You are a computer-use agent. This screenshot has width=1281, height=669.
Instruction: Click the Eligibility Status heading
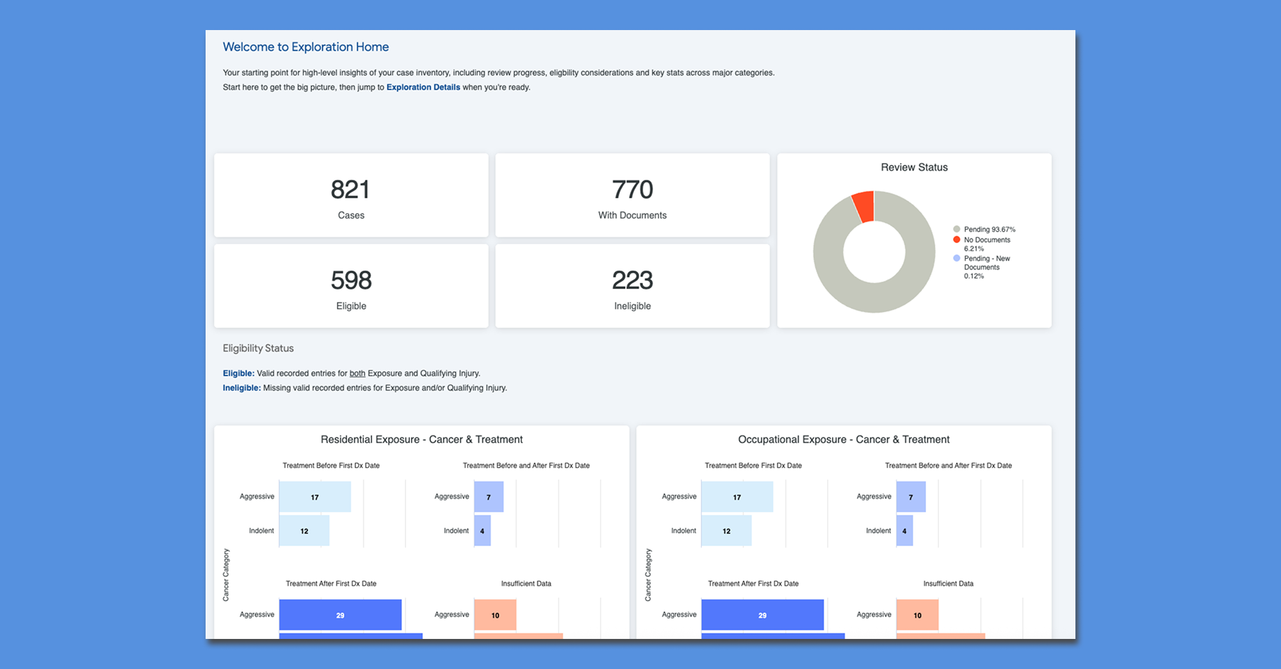point(258,348)
